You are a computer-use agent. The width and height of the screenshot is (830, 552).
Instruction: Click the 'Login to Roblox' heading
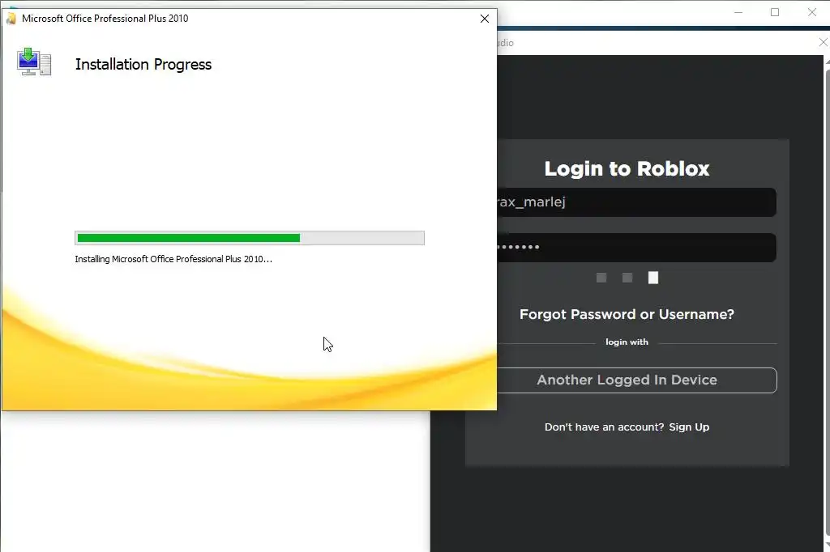pos(627,168)
